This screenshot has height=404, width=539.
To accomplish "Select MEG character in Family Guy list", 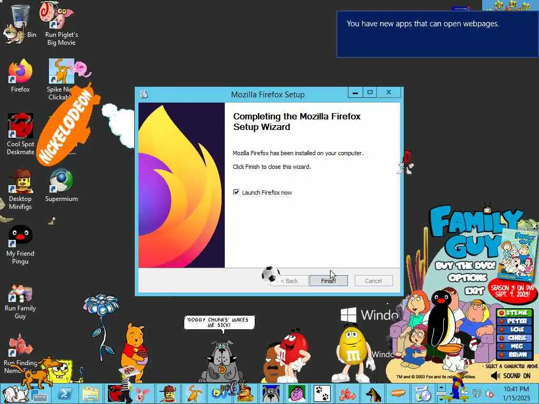I will pyautogui.click(x=514, y=346).
